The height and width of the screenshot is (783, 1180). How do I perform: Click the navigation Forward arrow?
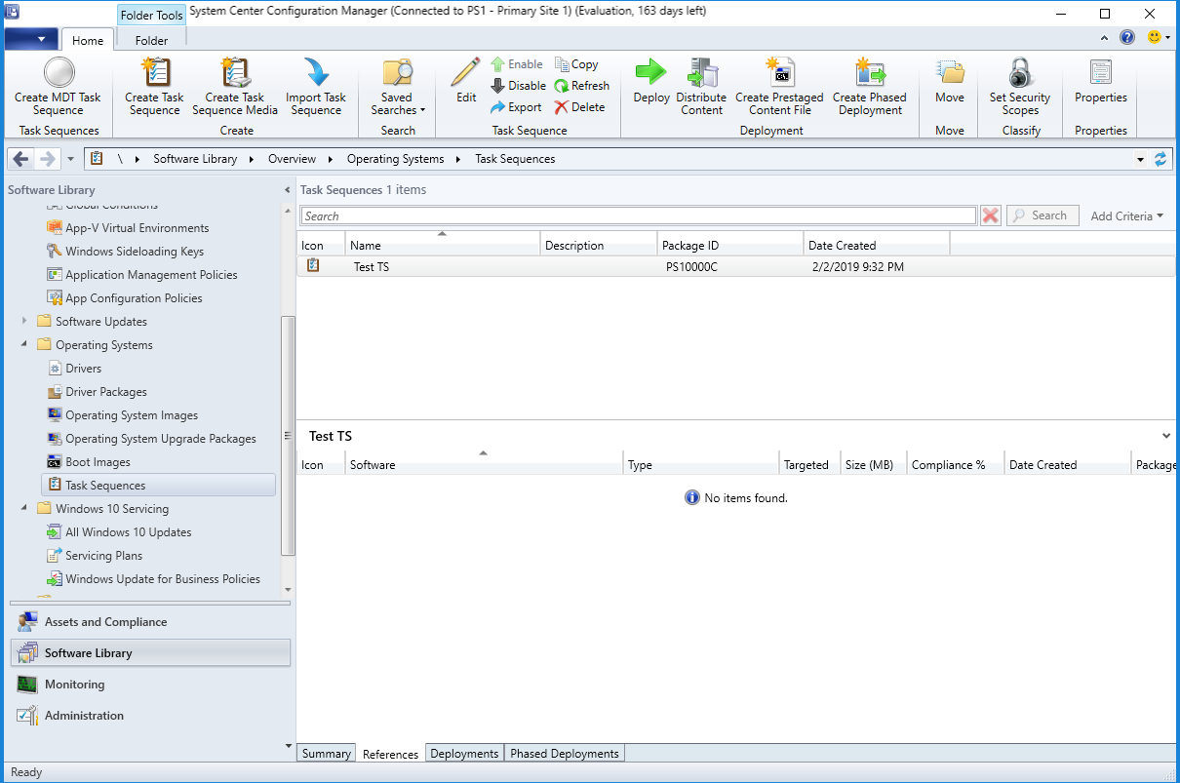pos(47,159)
